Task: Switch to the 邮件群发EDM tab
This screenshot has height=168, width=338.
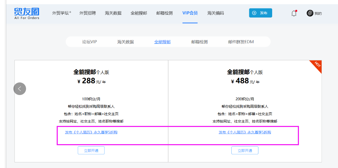Action: click(241, 42)
